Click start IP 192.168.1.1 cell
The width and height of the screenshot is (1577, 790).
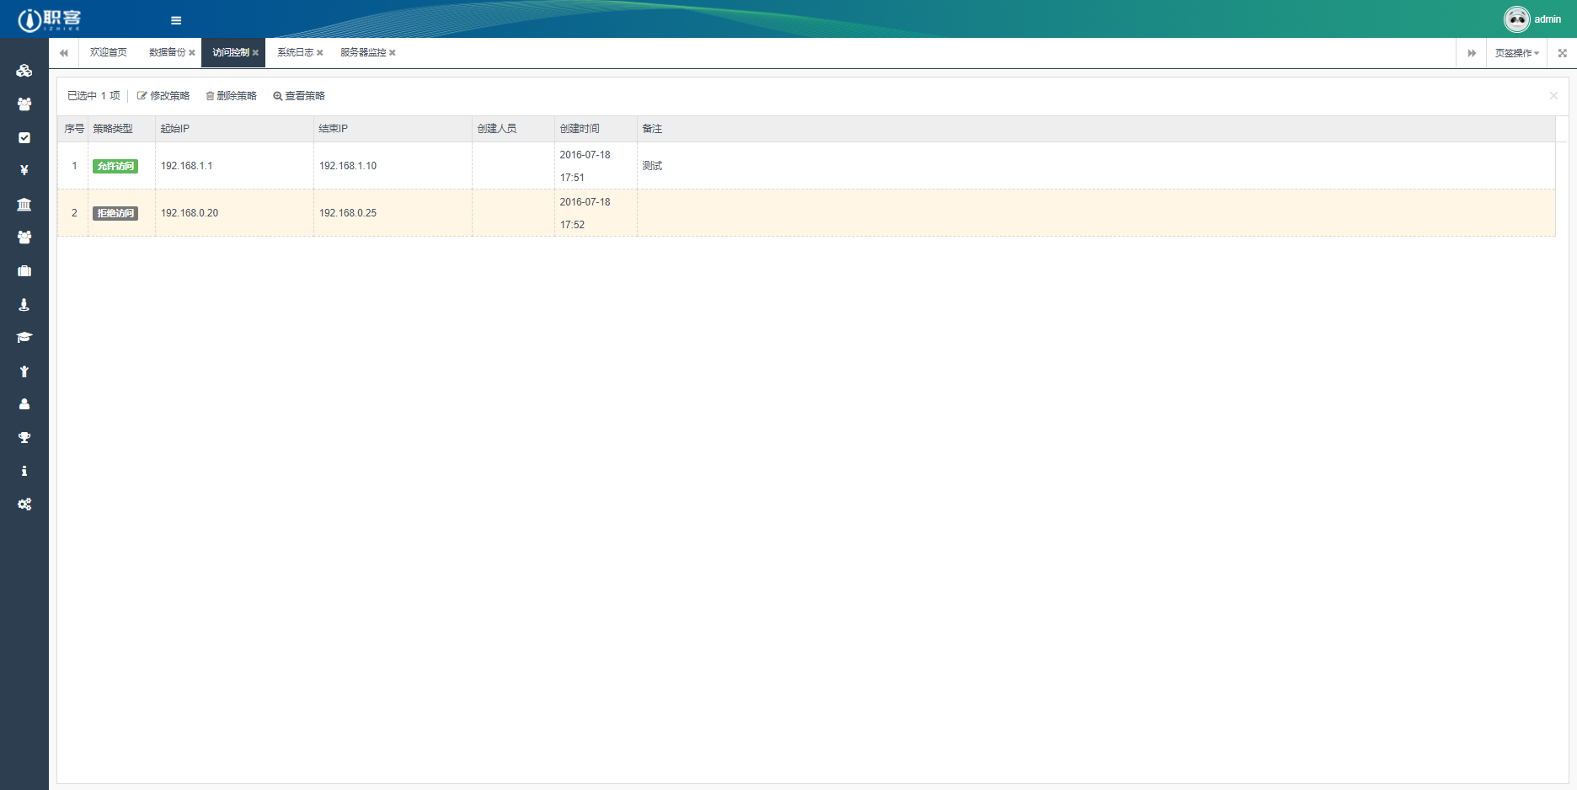pos(234,166)
